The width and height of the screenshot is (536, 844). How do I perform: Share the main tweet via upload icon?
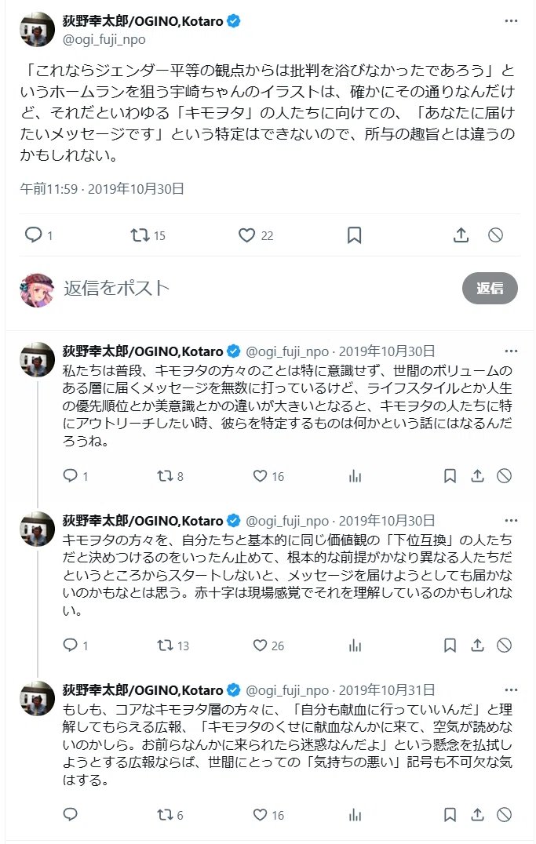461,235
